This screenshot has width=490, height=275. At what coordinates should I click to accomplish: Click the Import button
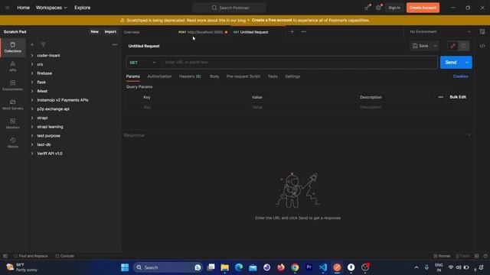[x=110, y=32]
